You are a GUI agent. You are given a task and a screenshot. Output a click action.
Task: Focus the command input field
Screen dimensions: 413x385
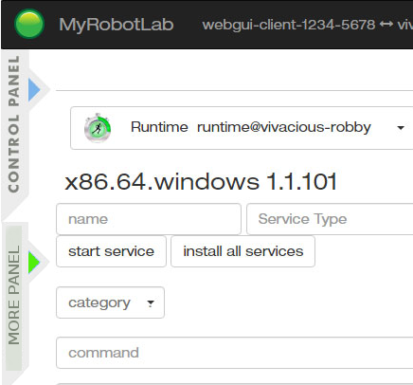[x=235, y=353]
